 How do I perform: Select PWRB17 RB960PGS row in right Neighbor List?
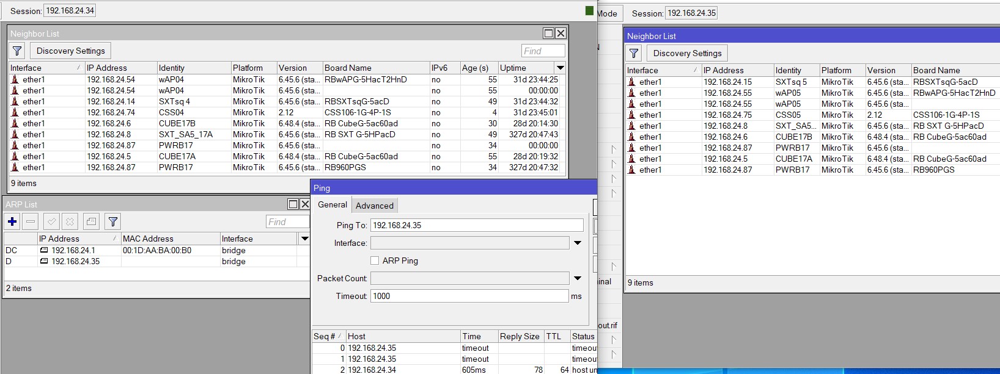812,170
